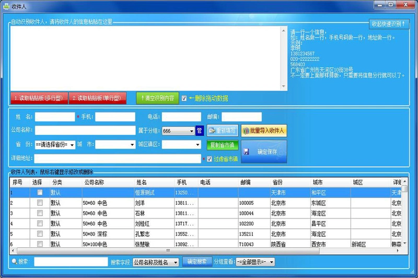This screenshot has height=278, width=418.
Task: Click the 确定搜索 button
Action: (x=198, y=262)
